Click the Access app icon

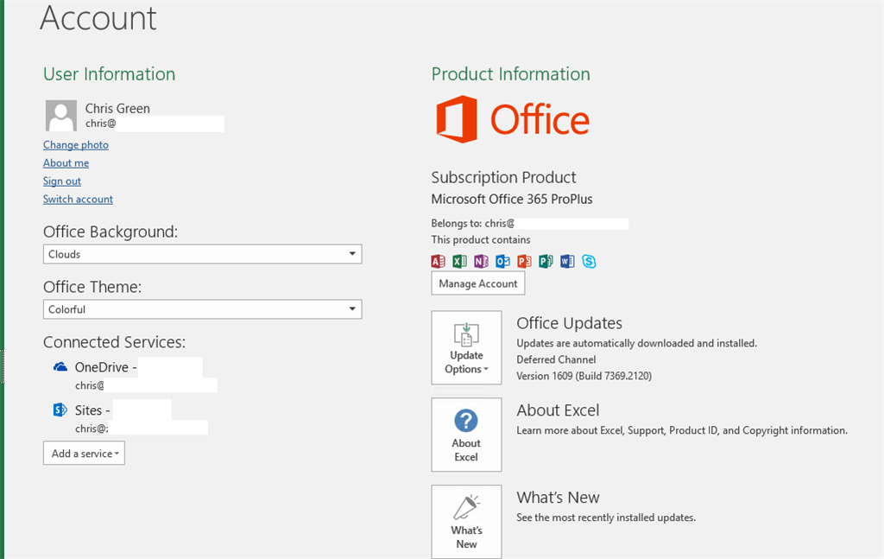438,261
